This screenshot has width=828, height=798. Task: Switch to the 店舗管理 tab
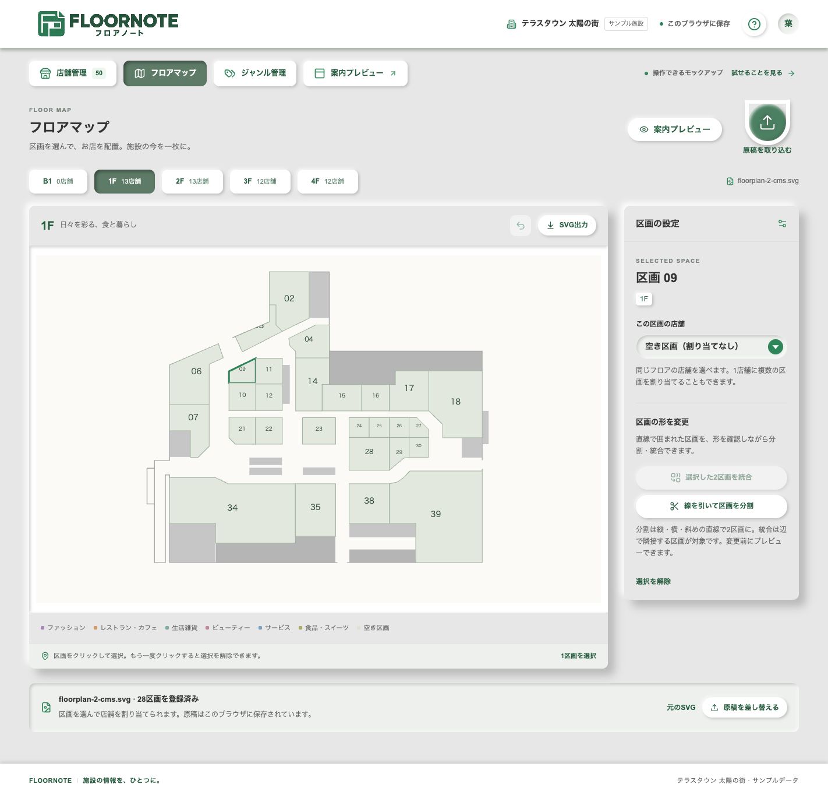(x=73, y=73)
